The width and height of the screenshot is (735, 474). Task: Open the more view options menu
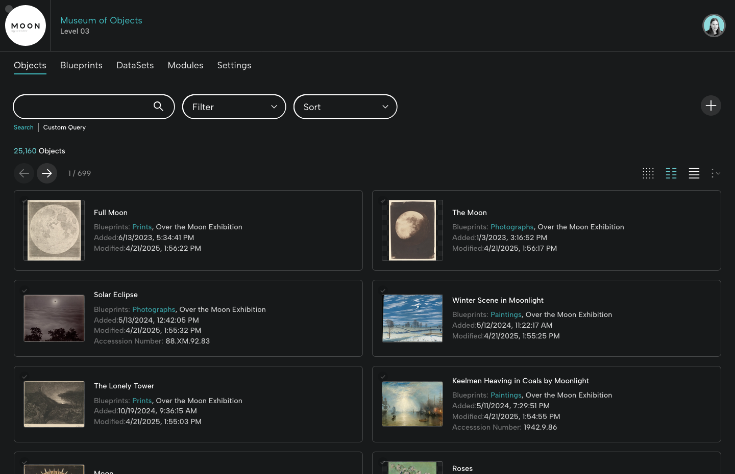click(714, 173)
